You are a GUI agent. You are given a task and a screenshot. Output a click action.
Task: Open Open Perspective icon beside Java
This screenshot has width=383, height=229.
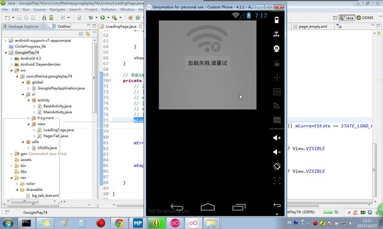click(335, 18)
